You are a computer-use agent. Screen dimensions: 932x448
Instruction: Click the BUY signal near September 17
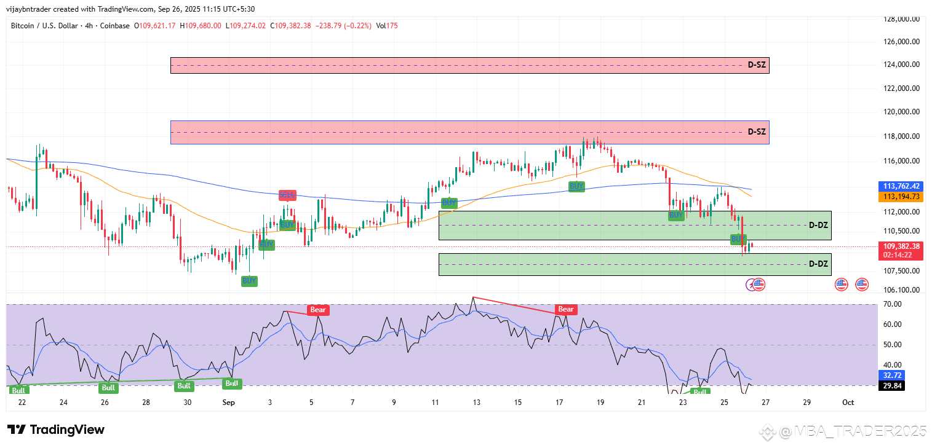tap(576, 186)
